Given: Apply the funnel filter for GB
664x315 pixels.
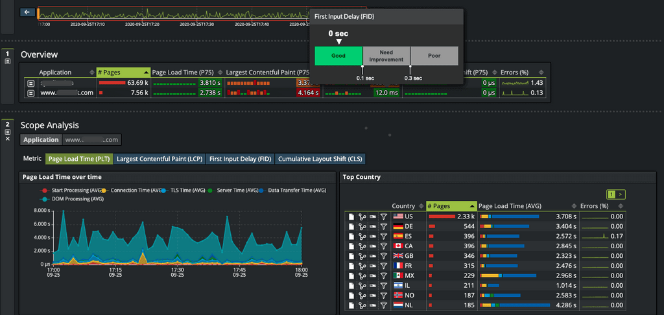Looking at the screenshot, I should click(384, 256).
